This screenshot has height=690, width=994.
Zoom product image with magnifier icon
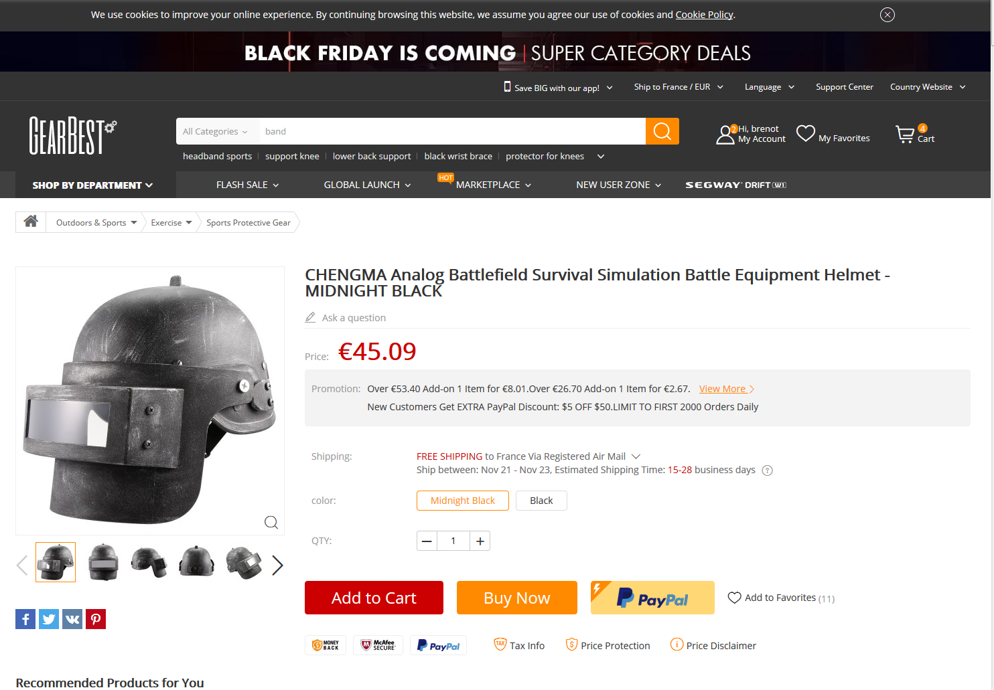[271, 522]
